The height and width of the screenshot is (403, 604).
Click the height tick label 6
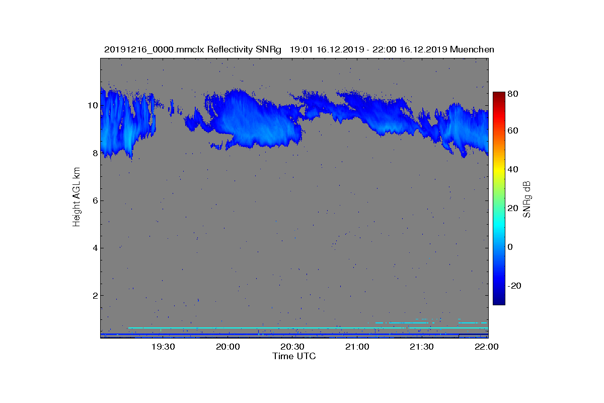[95, 200]
